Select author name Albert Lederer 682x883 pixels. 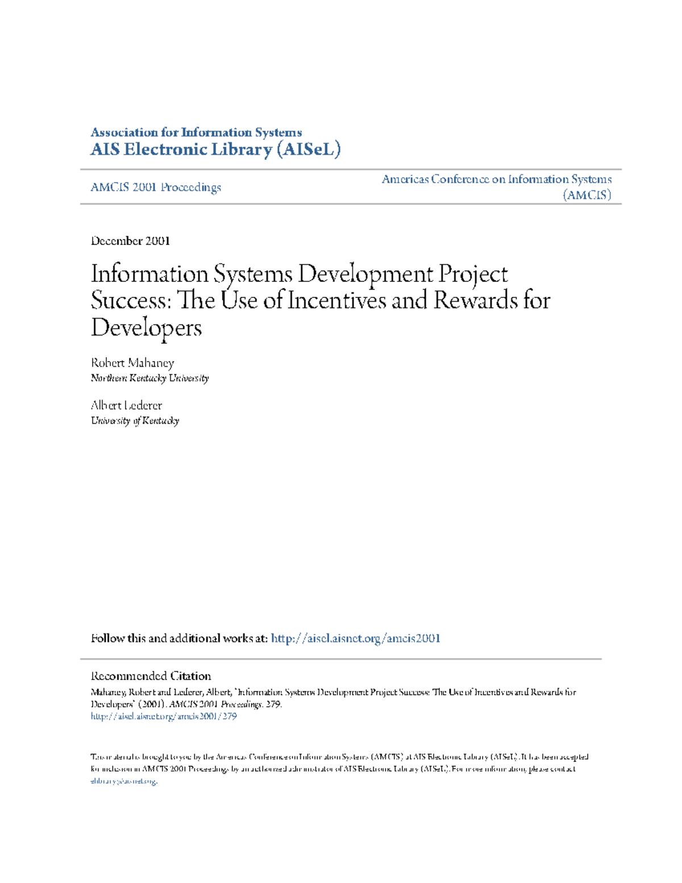126,405
